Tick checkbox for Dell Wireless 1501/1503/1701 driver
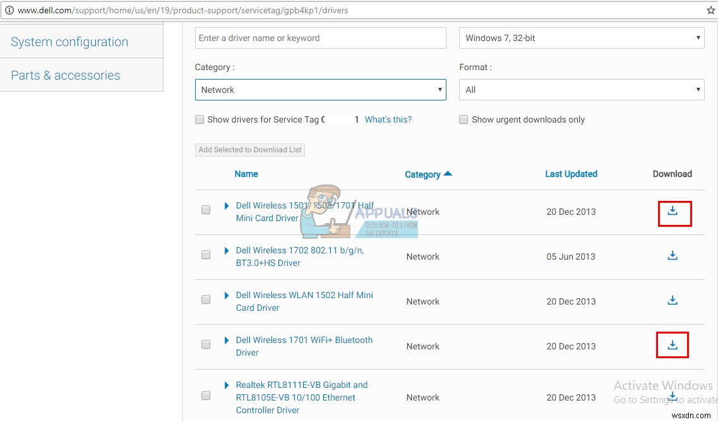 point(206,210)
